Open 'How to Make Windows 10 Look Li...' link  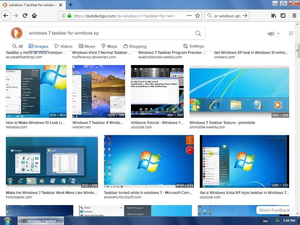[x=35, y=123]
